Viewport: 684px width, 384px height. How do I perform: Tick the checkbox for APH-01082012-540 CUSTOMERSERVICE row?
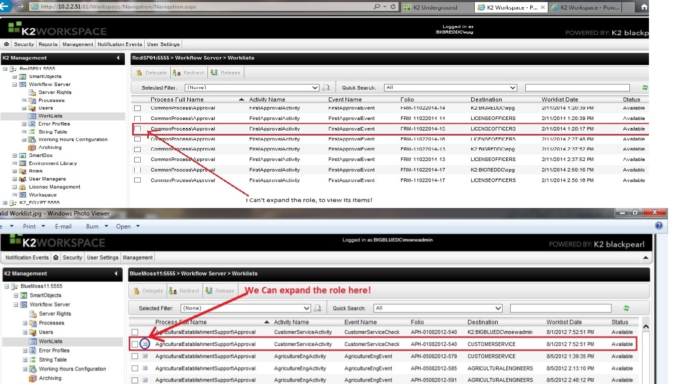pos(135,344)
